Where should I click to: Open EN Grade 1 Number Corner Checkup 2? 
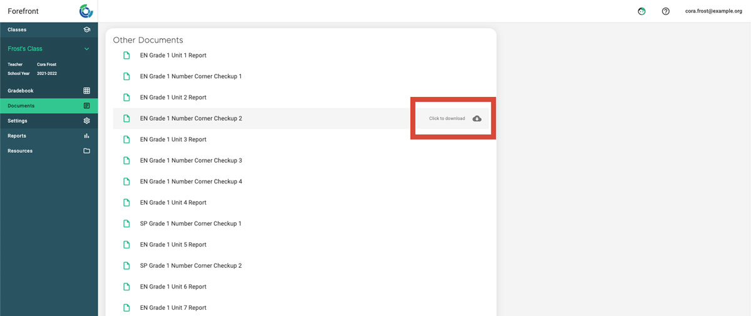tap(191, 118)
